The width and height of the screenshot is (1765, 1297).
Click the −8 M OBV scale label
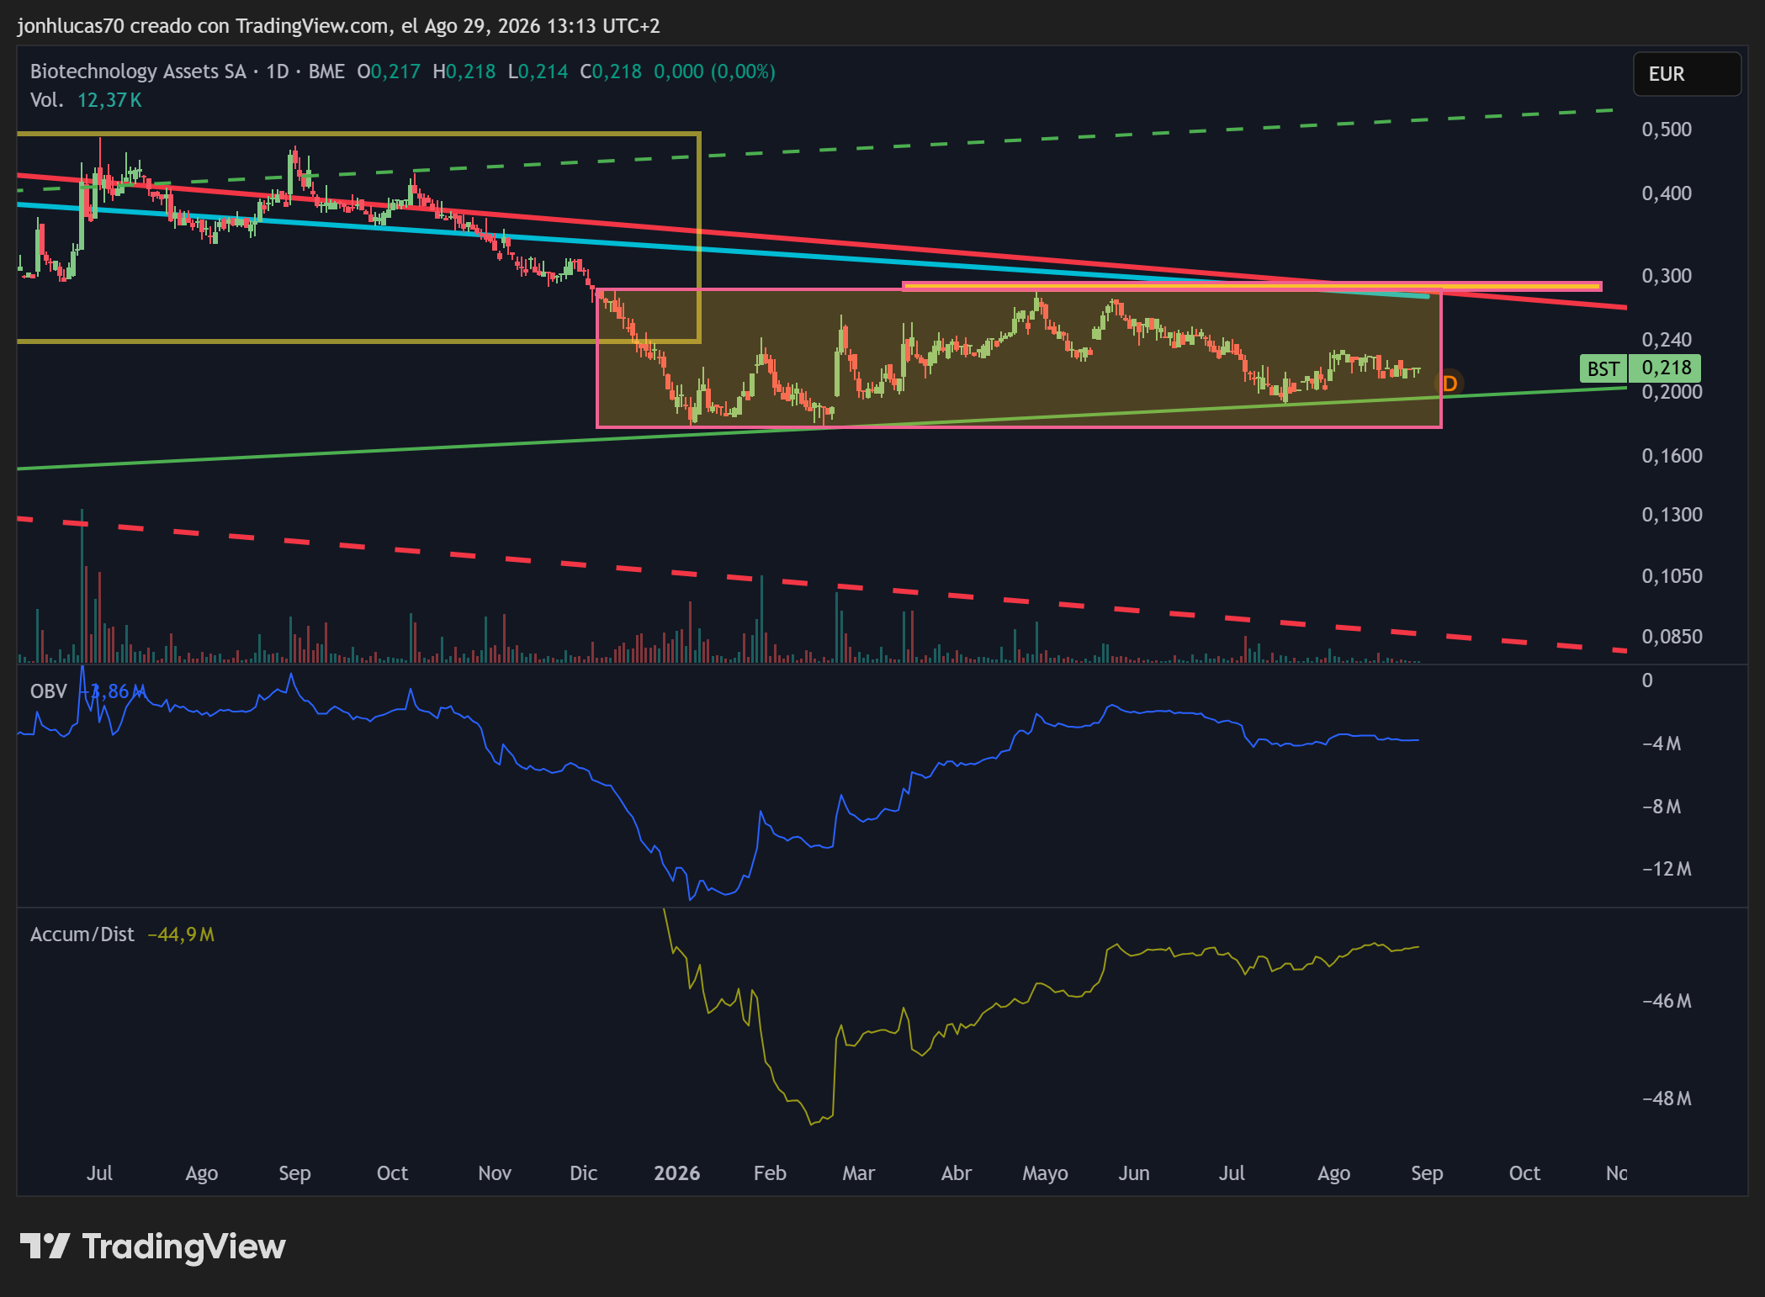coord(1662,807)
